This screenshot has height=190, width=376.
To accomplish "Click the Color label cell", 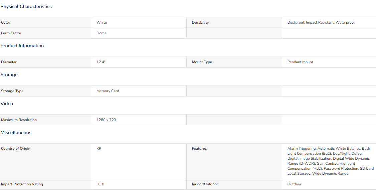I will coord(45,23).
